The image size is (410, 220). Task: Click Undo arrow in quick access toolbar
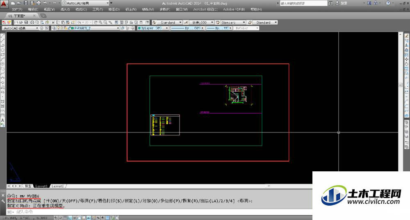(x=45, y=3)
